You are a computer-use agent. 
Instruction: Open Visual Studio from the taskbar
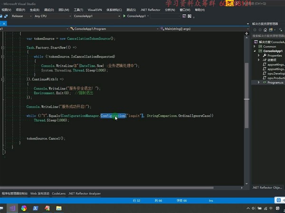[x=12, y=208]
